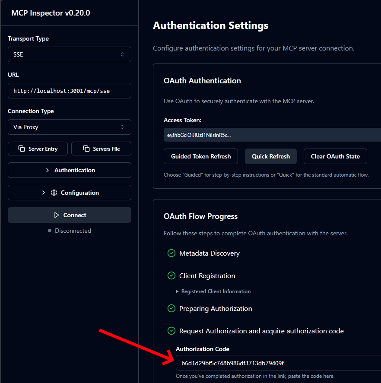Open the Transport Type SSE dropdown
The image size is (381, 383).
point(70,54)
